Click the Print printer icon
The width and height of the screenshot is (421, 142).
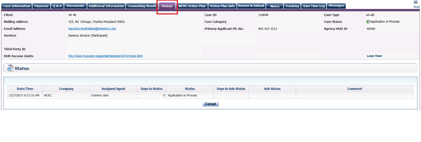coord(416,2)
